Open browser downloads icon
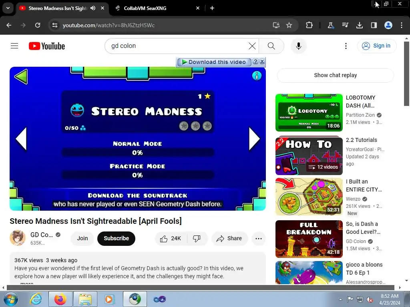The width and height of the screenshot is (410, 307). click(x=360, y=25)
